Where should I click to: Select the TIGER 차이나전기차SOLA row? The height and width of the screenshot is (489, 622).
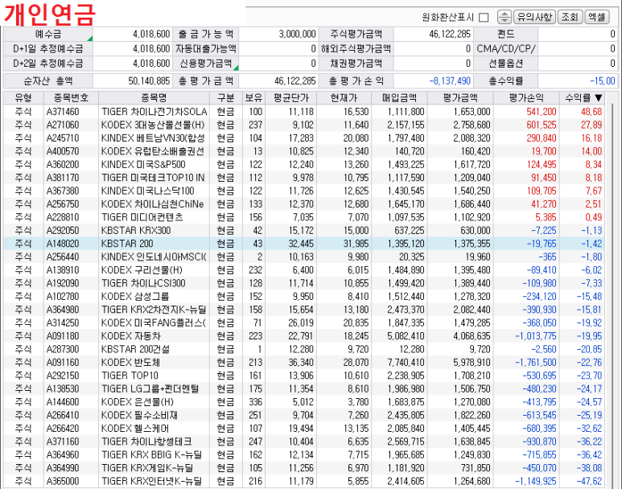(x=304, y=112)
